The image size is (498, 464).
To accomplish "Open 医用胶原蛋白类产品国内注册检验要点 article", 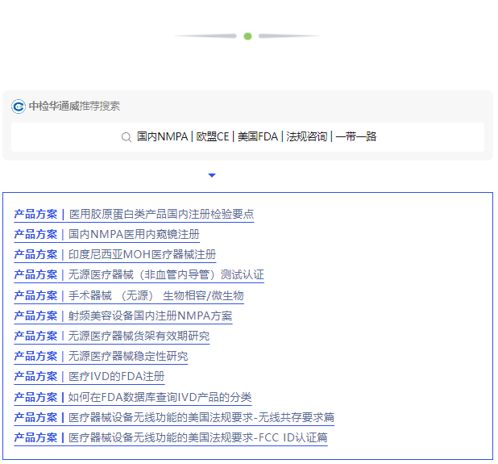I will click(161, 214).
